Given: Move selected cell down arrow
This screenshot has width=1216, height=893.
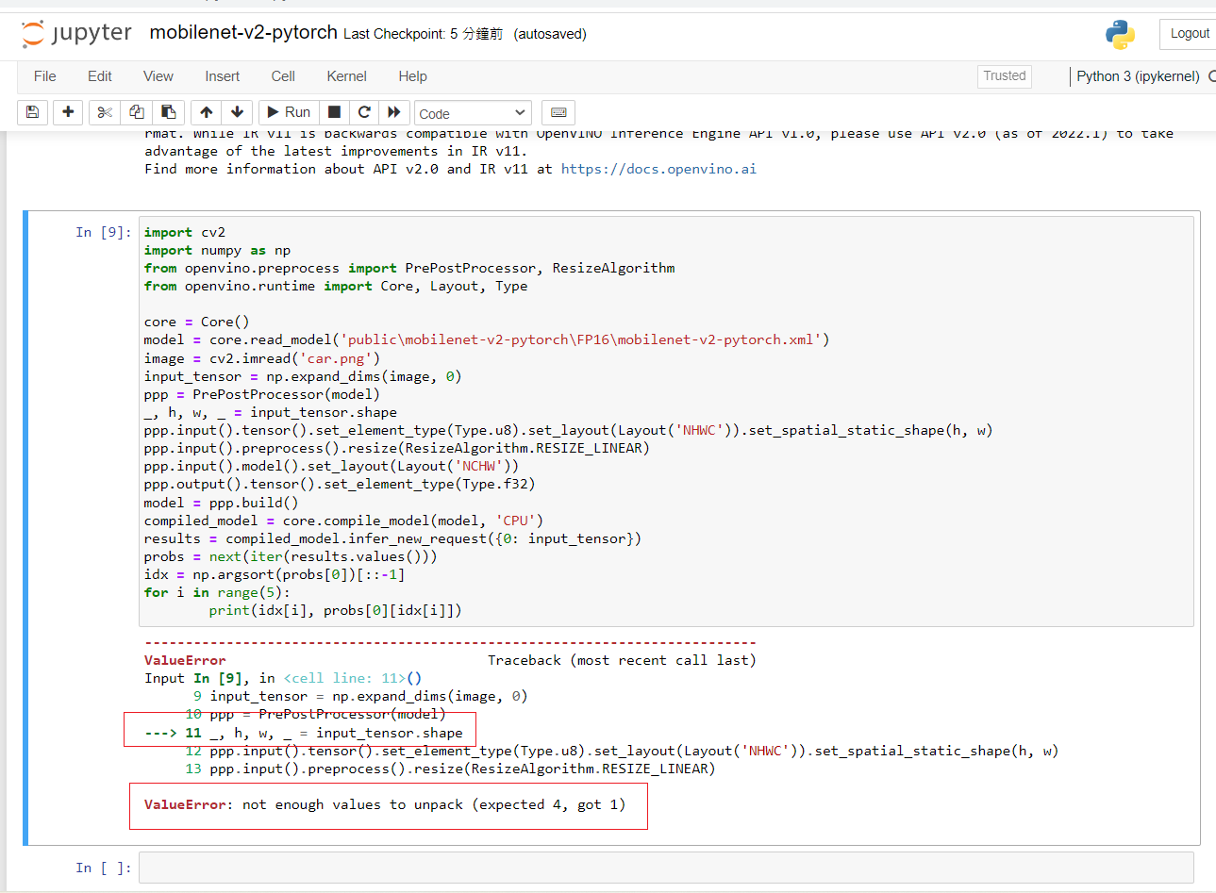Looking at the screenshot, I should tap(238, 112).
